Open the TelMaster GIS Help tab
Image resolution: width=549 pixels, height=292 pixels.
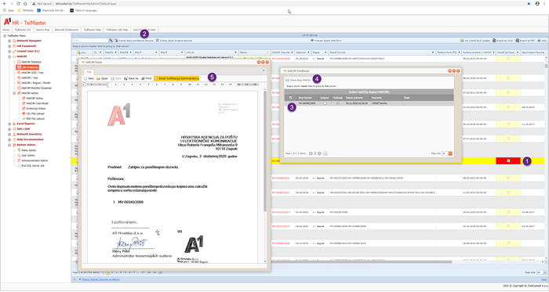[117, 30]
